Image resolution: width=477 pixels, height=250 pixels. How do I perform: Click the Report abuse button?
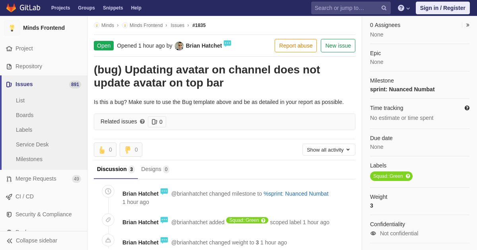[296, 46]
